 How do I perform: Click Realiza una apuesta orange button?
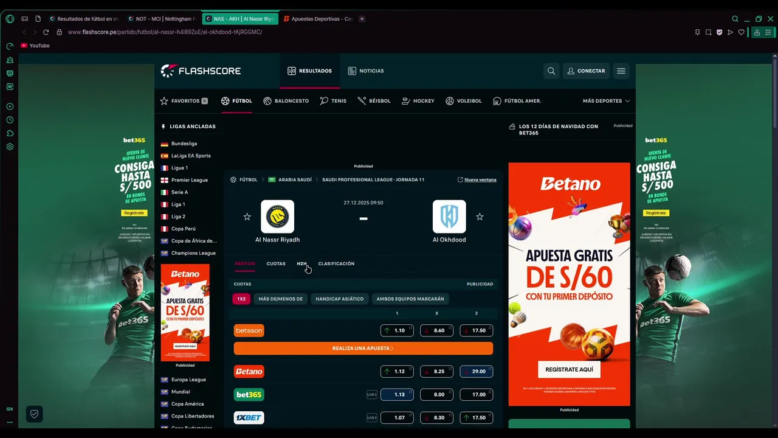pos(363,349)
